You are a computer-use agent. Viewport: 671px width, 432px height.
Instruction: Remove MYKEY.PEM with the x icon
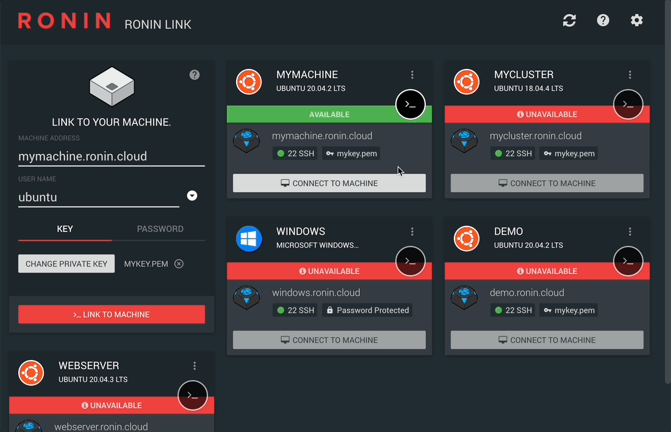179,264
